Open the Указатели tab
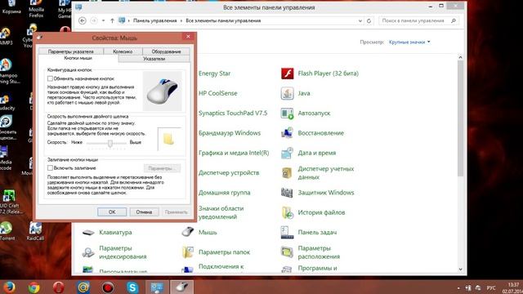The image size is (523, 294). (x=154, y=59)
